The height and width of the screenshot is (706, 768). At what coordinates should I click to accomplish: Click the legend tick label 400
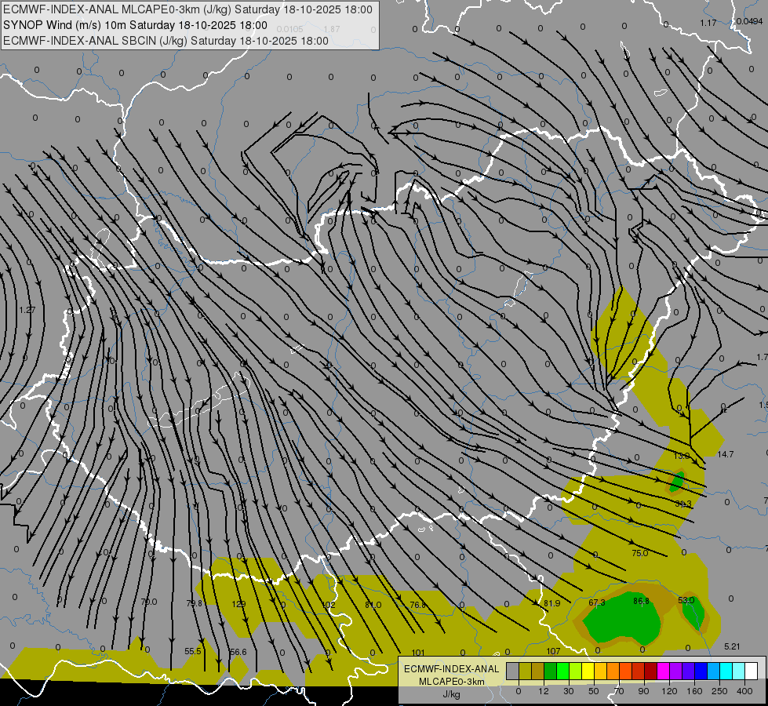(744, 691)
